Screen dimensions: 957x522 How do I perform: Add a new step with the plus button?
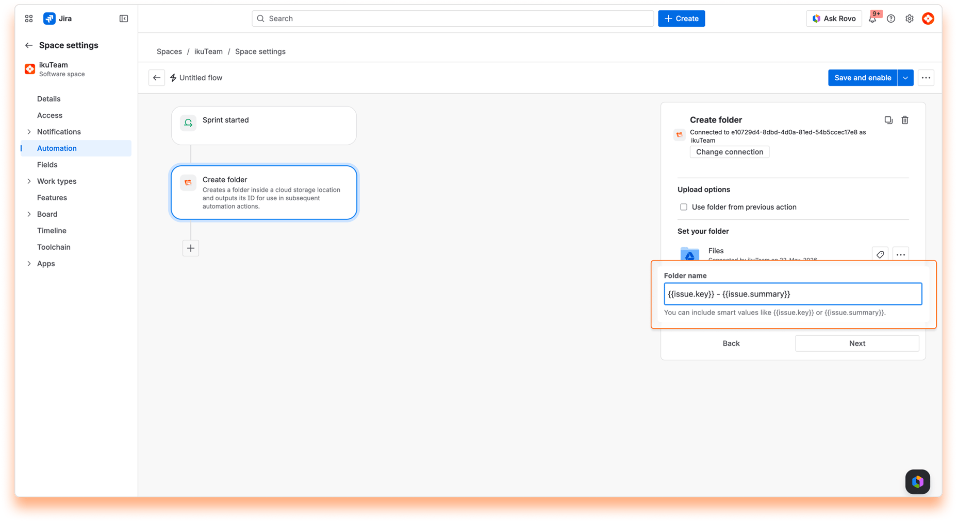191,248
